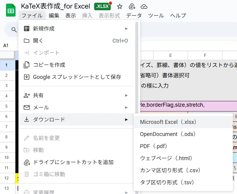237x194 pixels.
Task: Choose 開く from the file menu
Action: pos(76,41)
